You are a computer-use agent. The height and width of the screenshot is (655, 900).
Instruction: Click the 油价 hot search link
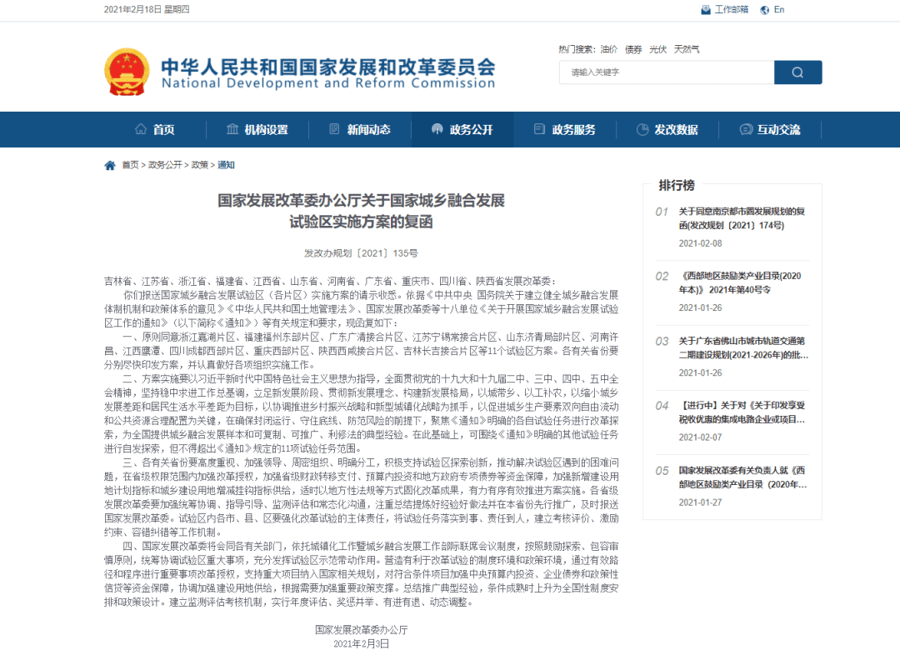pyautogui.click(x=609, y=49)
